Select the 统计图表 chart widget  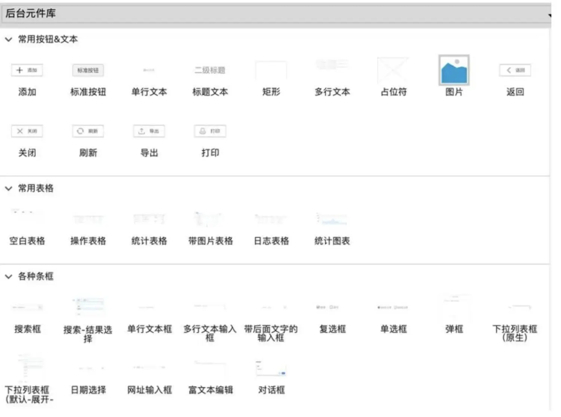click(332, 220)
